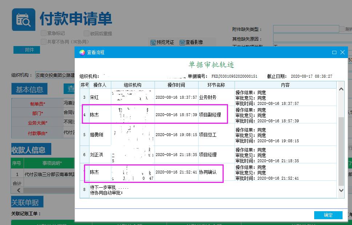This screenshot has height=225, width=352.
Task: Click the 付款申请单 document search icon
Action: [x=24, y=19]
